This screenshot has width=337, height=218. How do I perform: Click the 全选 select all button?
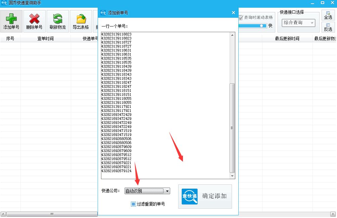click(328, 15)
